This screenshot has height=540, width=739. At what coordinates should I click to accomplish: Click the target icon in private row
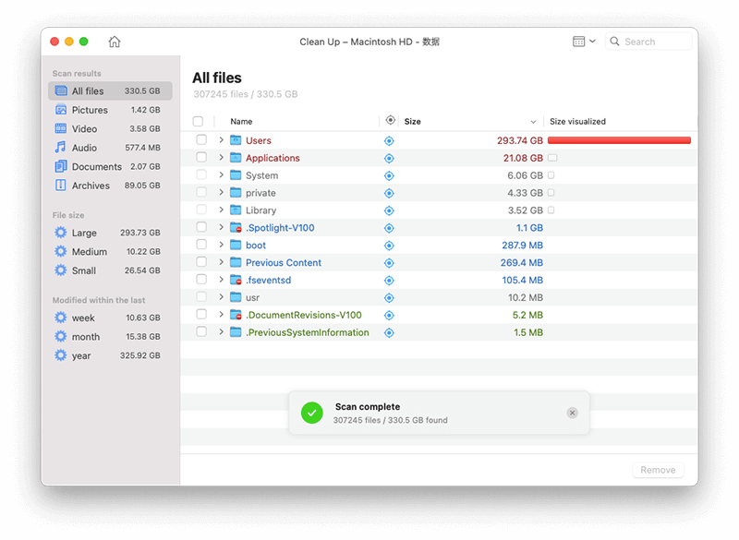pos(389,193)
